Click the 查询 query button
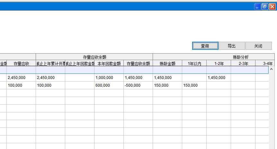Viewport: 277px width, 149px height. [205, 46]
